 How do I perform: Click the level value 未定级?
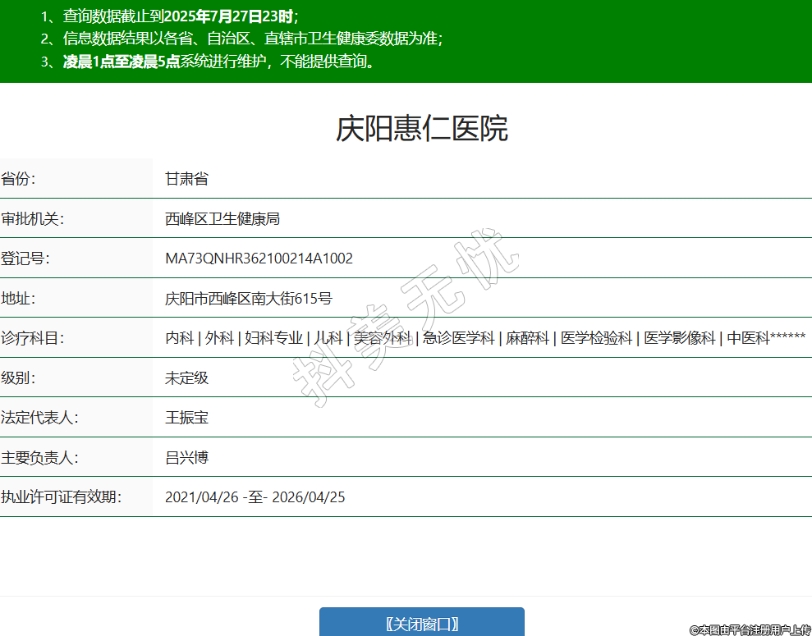186,378
